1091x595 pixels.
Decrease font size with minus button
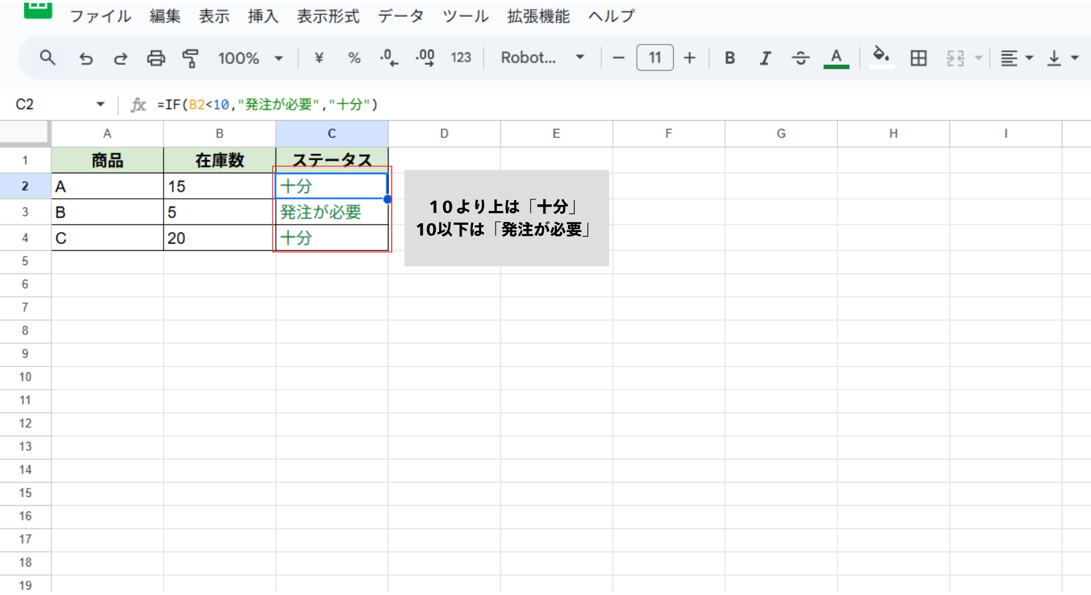(x=618, y=58)
